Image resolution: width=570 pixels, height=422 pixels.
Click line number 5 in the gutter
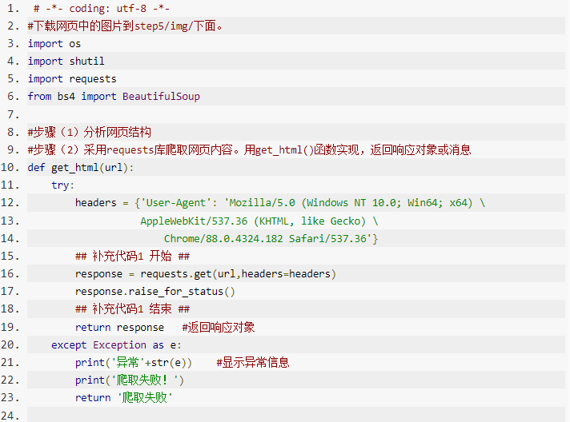pyautogui.click(x=12, y=79)
